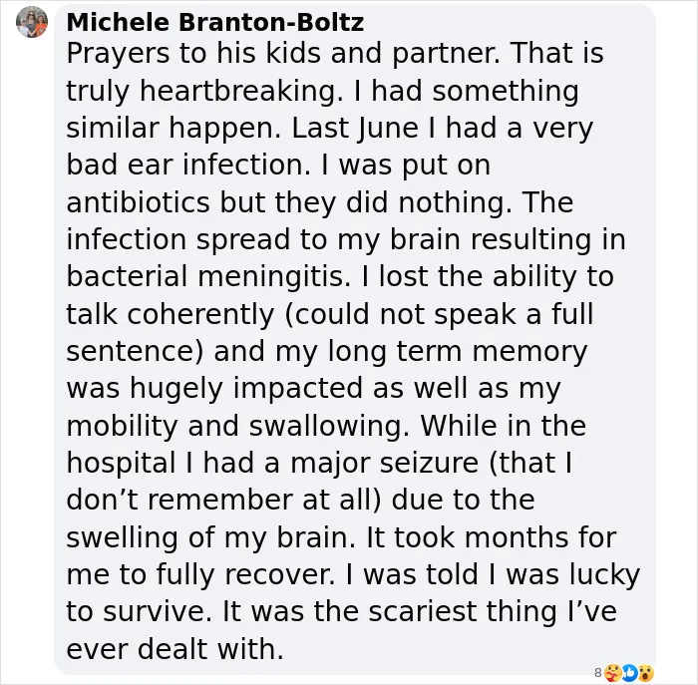698x685 pixels.
Task: Click the words "fully recover" in the comment
Action: point(244,574)
